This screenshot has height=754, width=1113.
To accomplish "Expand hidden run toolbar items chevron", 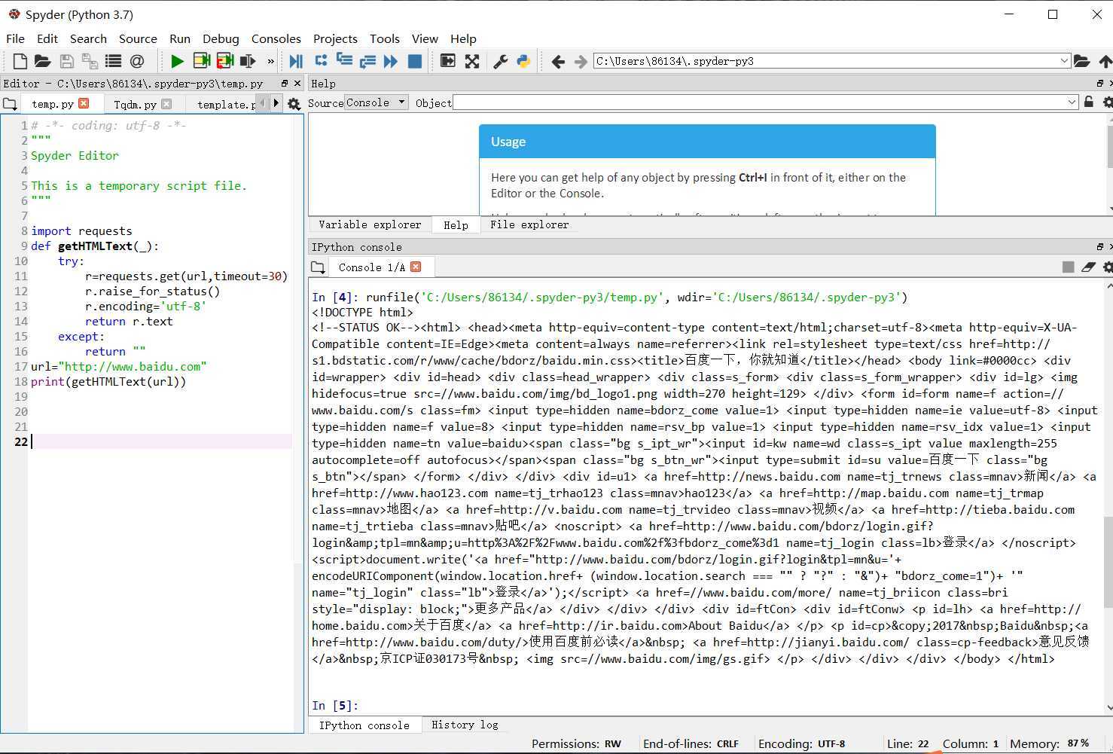I will [270, 61].
